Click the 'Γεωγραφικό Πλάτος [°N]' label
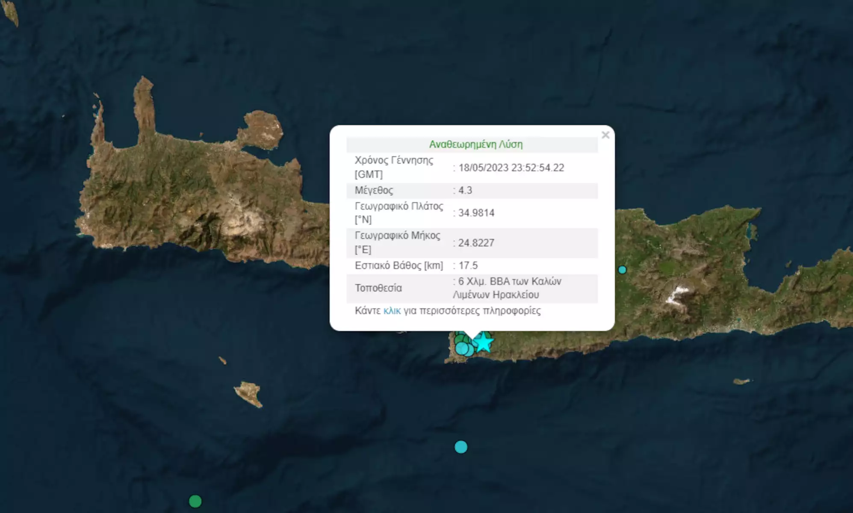 coord(399,213)
